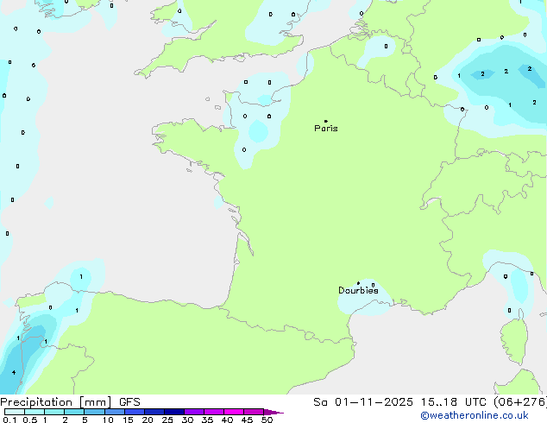Click the '0.1' legend scale label
Image resolution: width=547 pixels, height=423 pixels.
9,420
